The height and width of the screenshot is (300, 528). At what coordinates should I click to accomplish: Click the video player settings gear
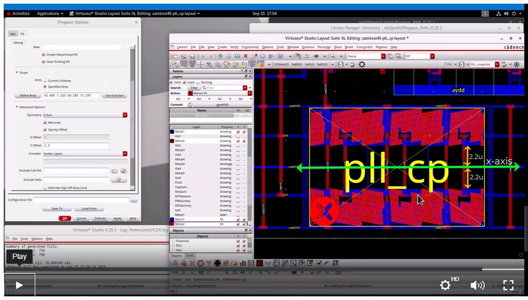[x=445, y=285]
